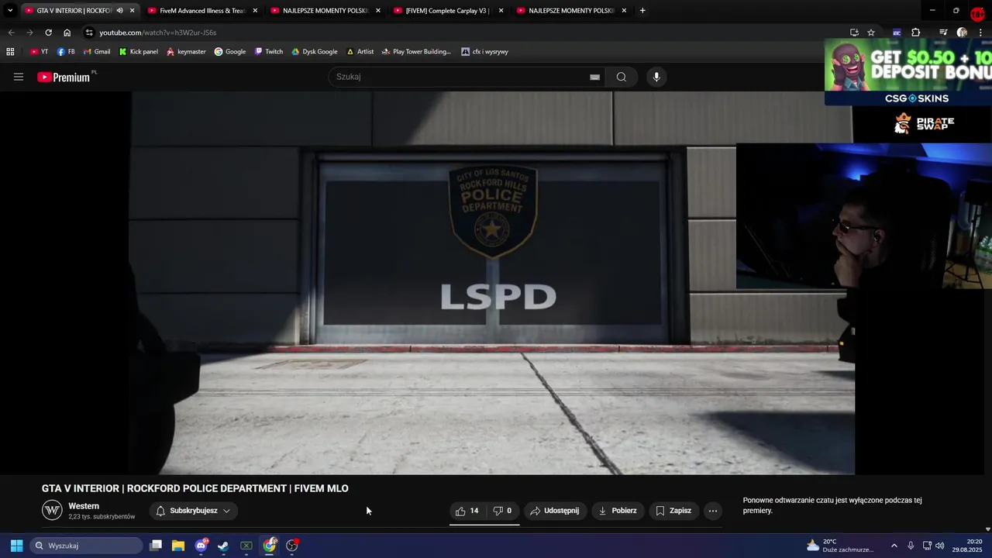Screen dimensions: 992x558
Task: Share video via Udostępnij button
Action: pyautogui.click(x=555, y=511)
